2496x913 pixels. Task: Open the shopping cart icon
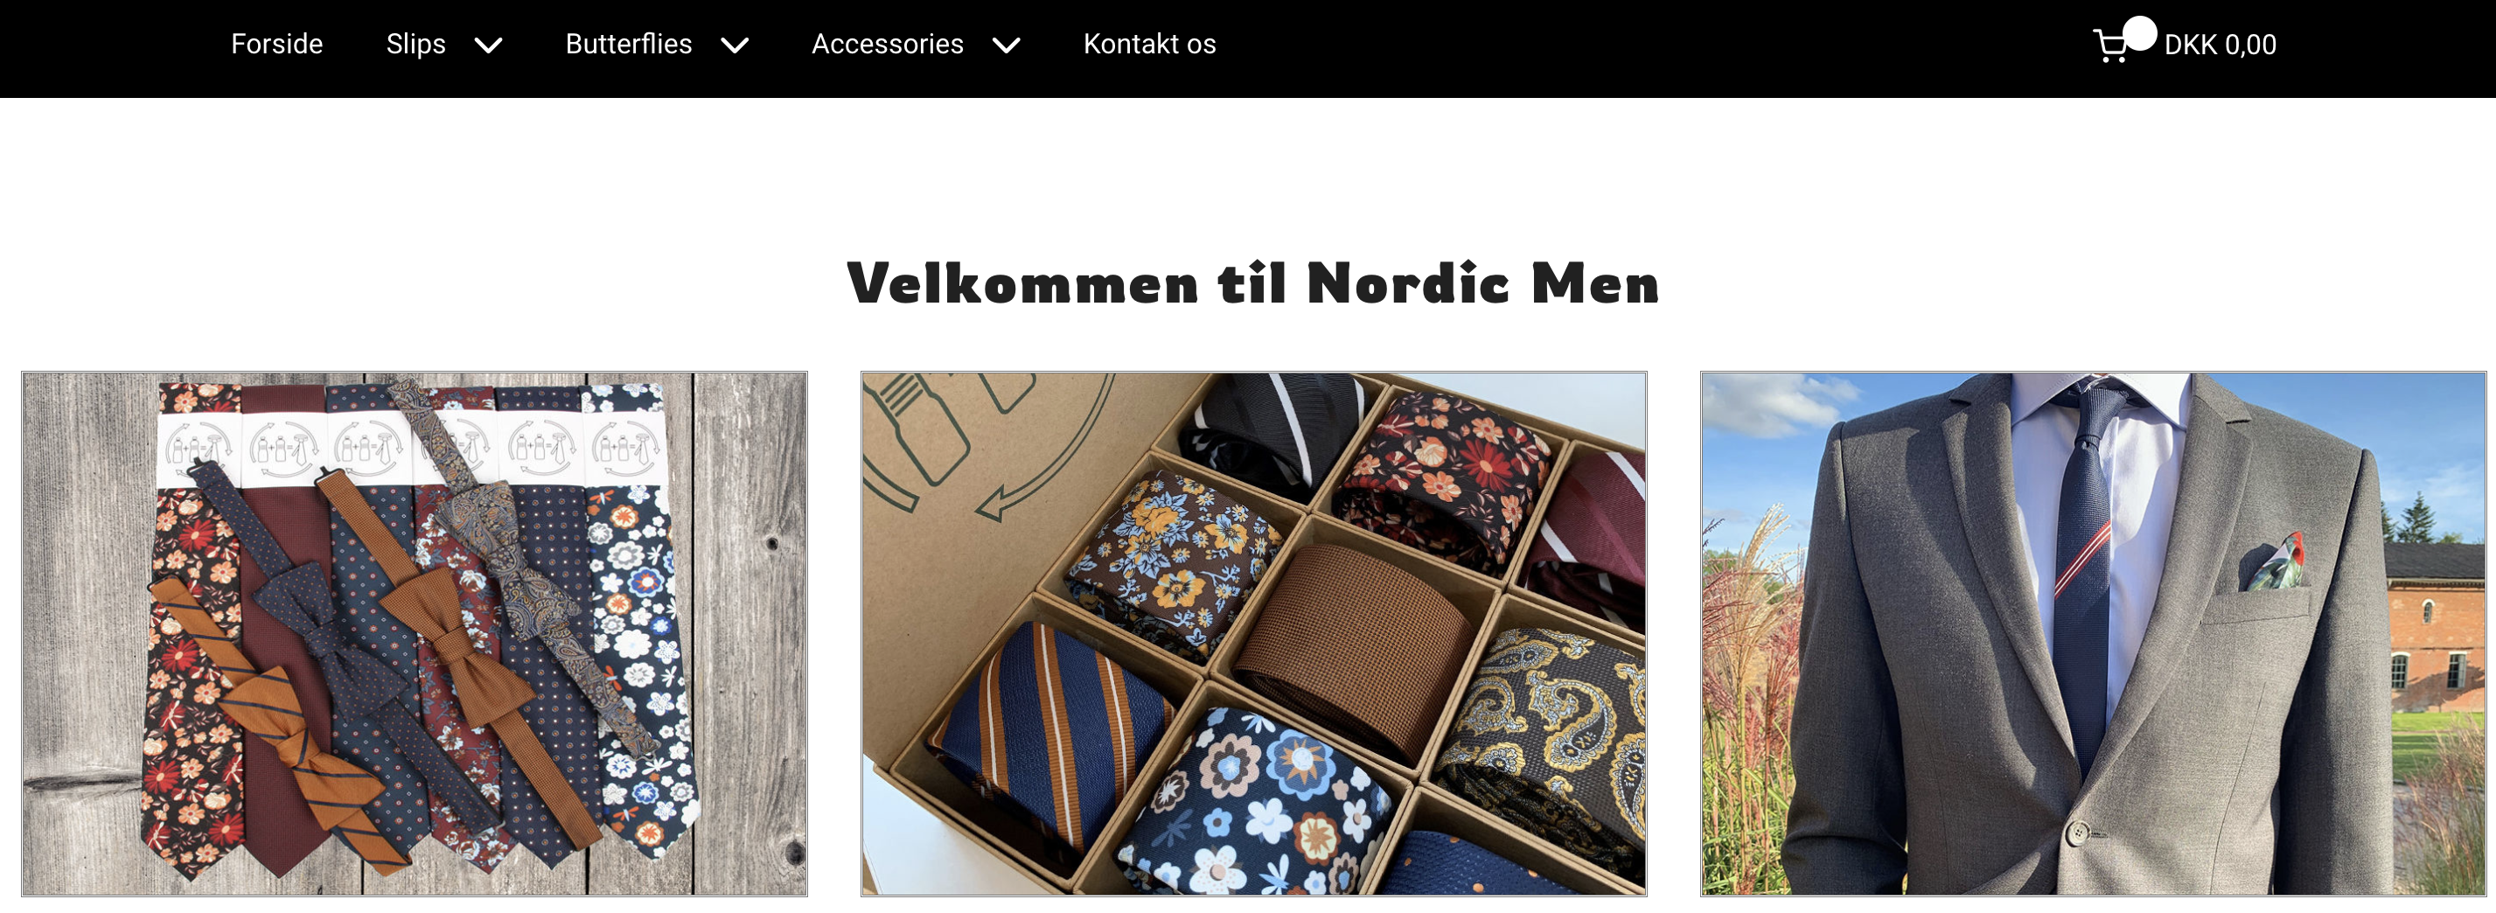point(2112,45)
